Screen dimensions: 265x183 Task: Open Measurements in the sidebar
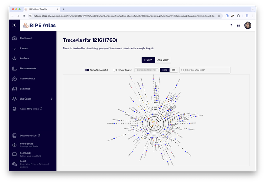[x=28, y=69]
